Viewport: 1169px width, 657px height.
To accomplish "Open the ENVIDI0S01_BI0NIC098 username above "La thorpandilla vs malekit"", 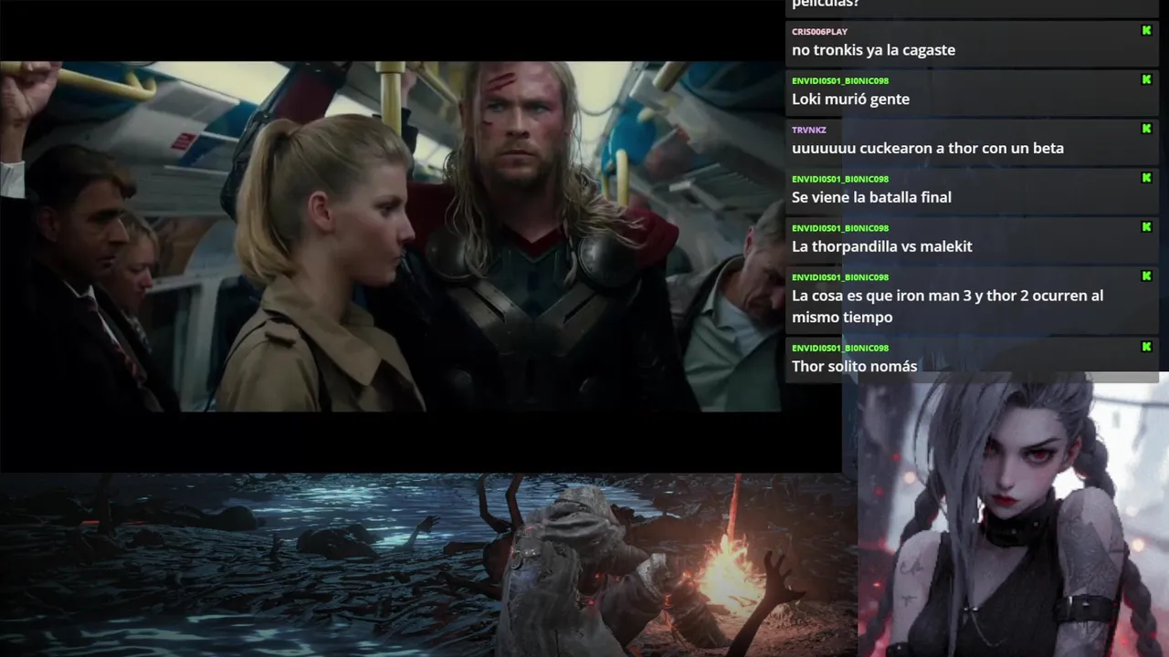I will pyautogui.click(x=840, y=228).
